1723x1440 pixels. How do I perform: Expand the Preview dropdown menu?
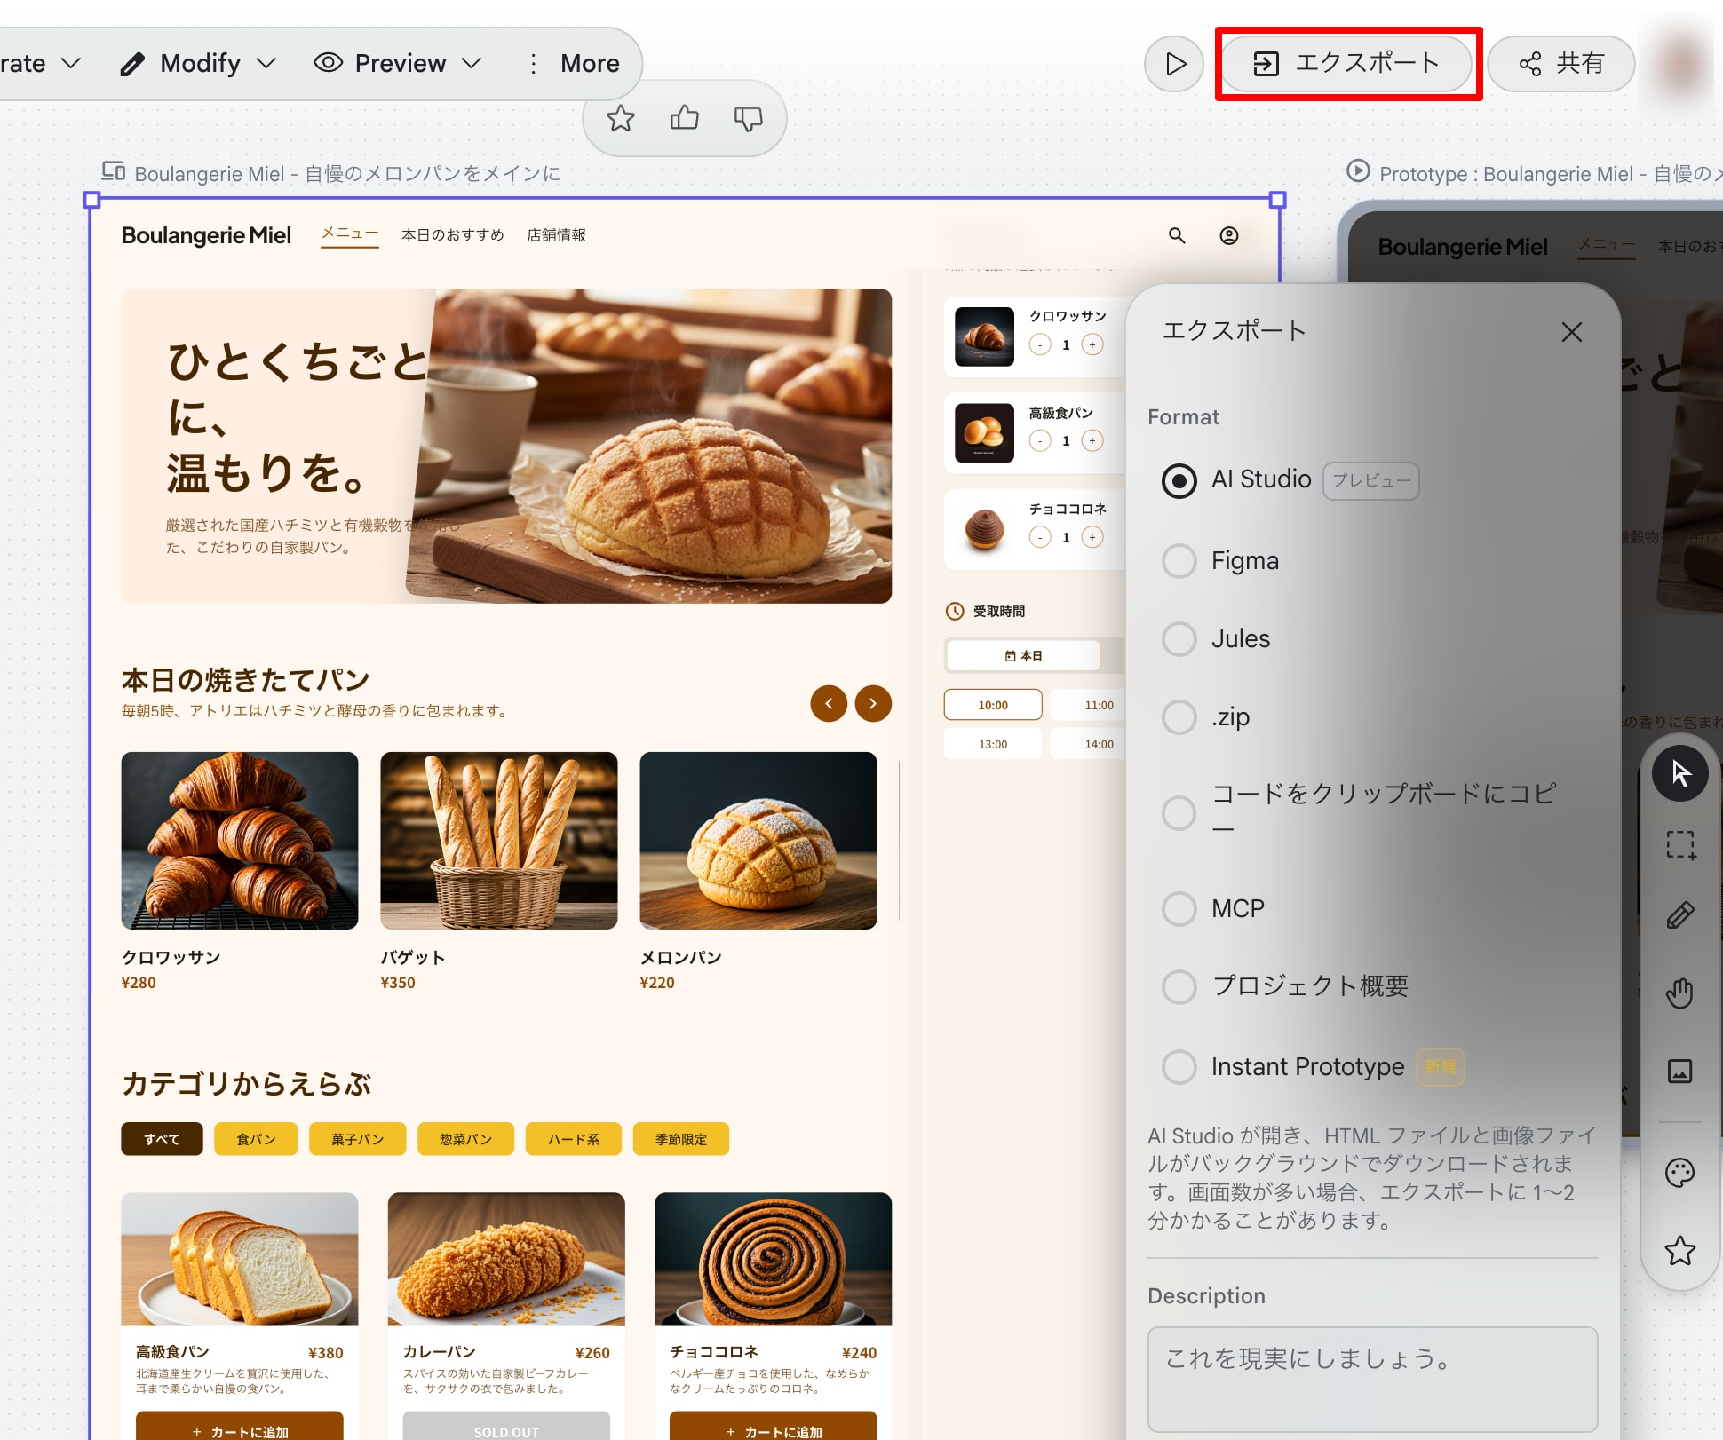tap(397, 63)
